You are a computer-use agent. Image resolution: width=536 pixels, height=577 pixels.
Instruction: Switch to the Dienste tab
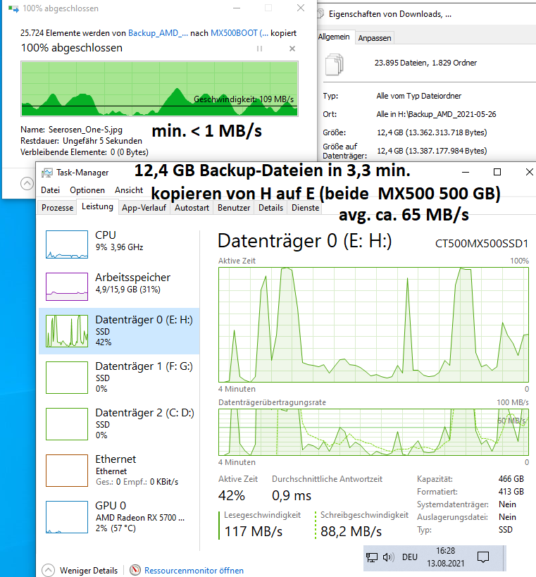click(305, 208)
